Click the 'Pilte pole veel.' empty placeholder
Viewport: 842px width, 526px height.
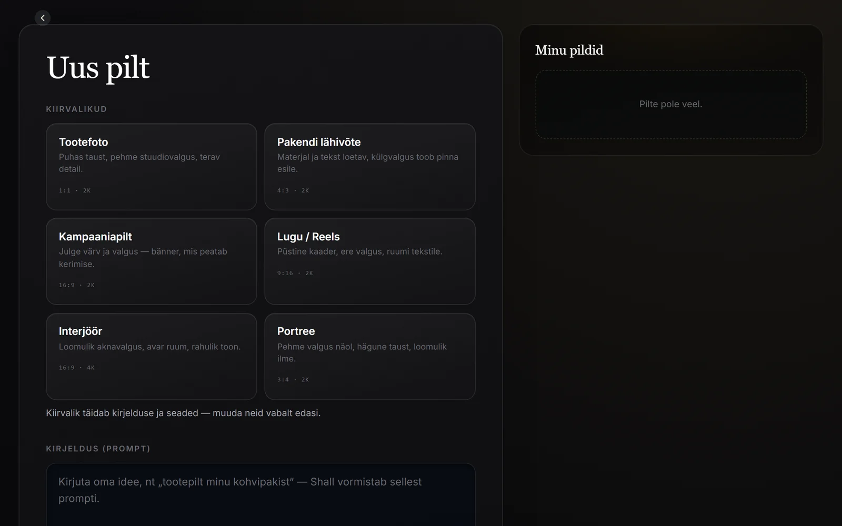[671, 104]
